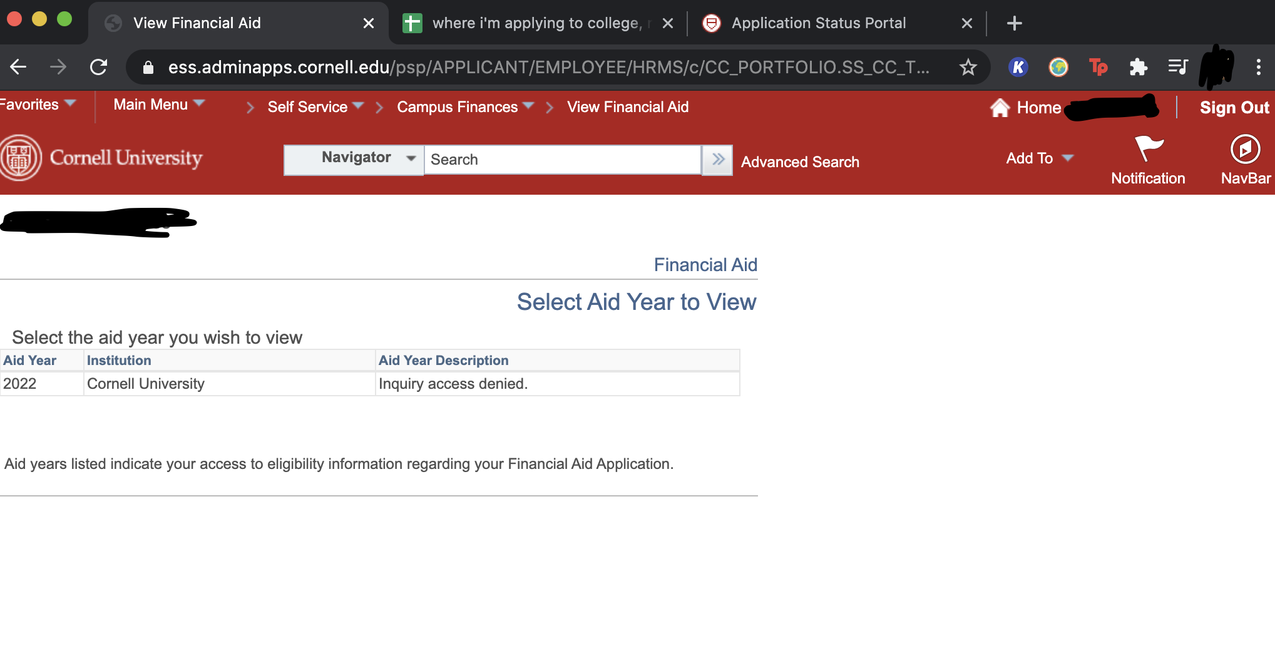Click the address bar URL

point(548,67)
